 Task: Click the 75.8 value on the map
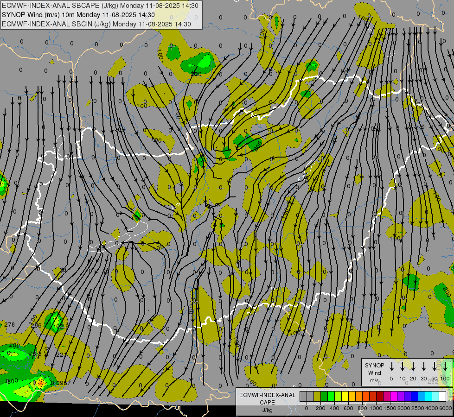(35, 354)
